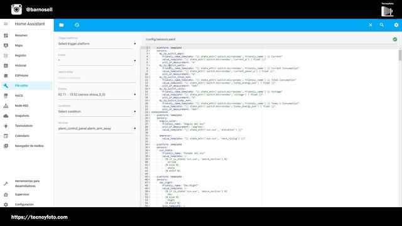
Task: Open the editor settings gear
Action: point(396,25)
